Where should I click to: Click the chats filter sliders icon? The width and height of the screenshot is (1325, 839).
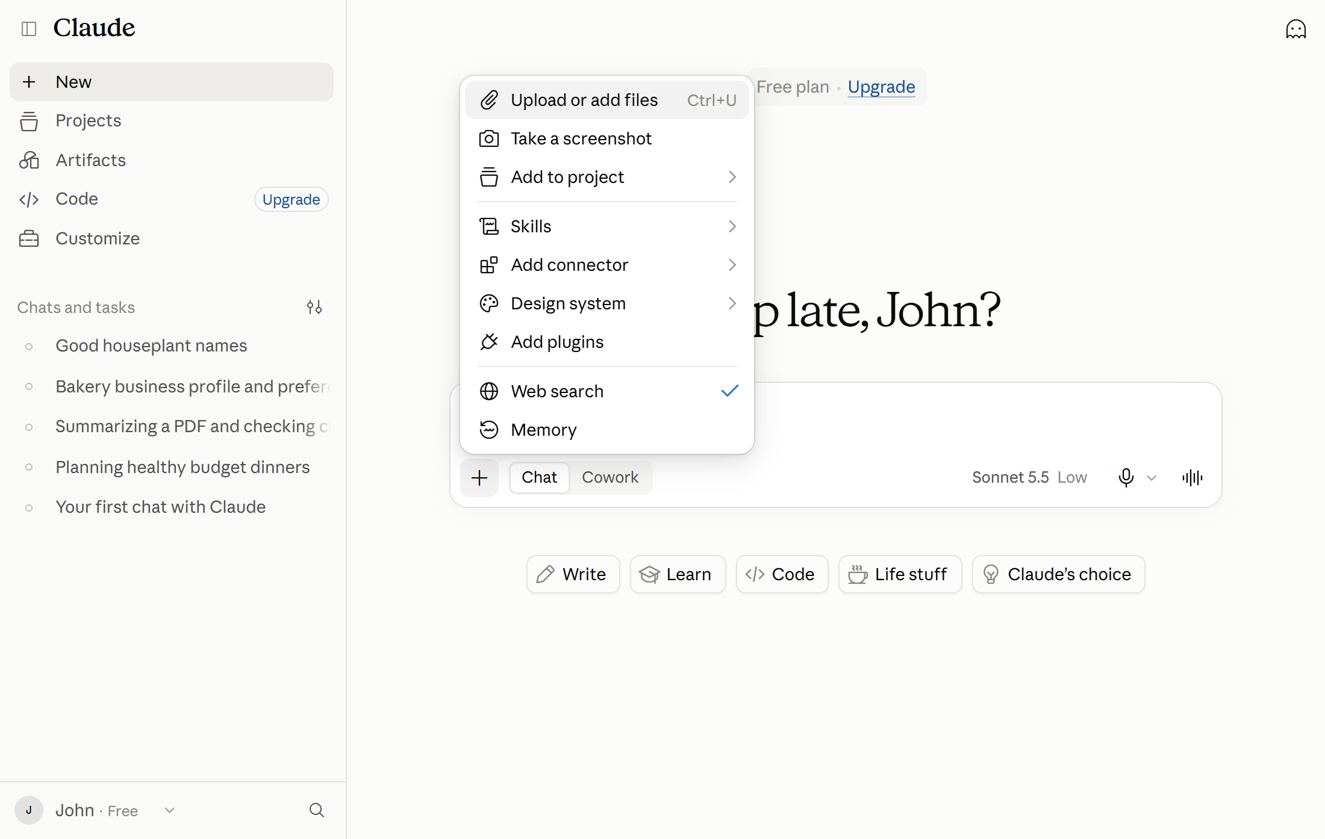click(x=314, y=307)
